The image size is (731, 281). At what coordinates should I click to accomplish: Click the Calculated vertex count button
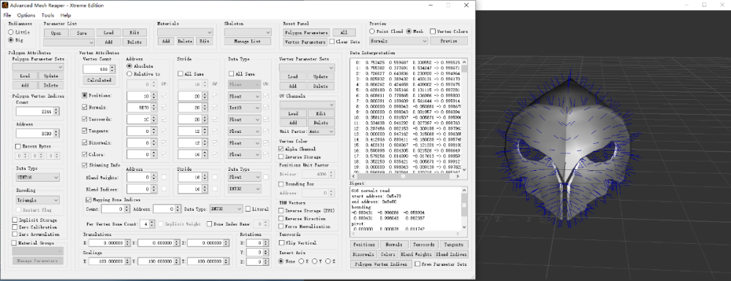point(99,80)
